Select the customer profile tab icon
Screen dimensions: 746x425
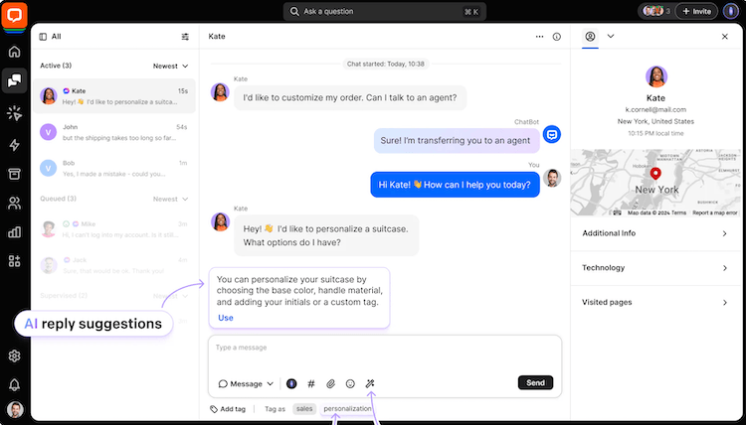click(590, 37)
